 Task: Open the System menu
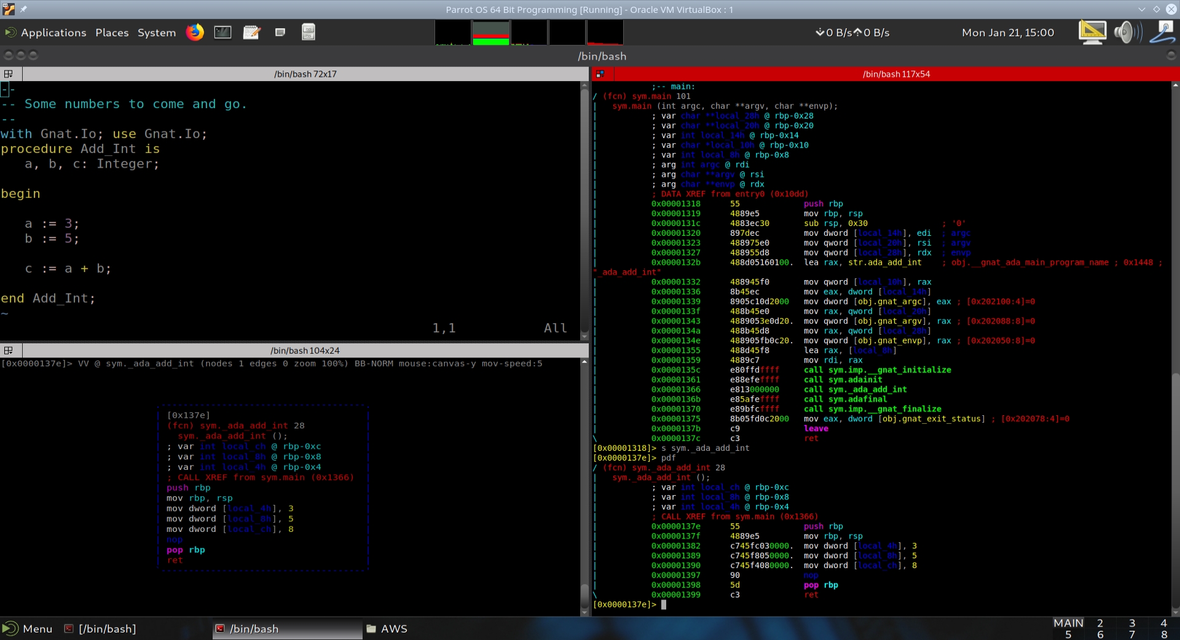click(x=156, y=33)
